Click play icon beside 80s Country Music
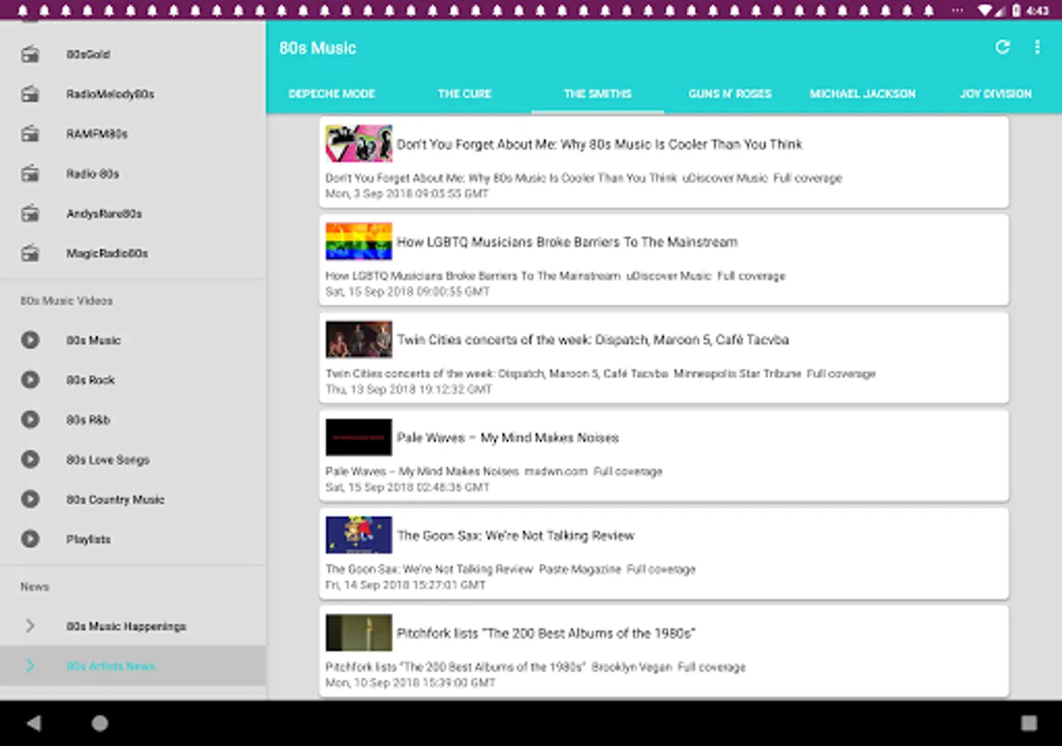 pyautogui.click(x=30, y=499)
